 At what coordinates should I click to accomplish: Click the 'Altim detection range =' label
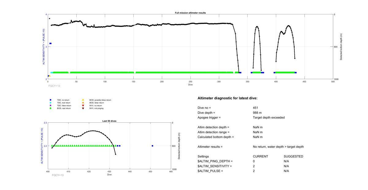tap(213, 132)
